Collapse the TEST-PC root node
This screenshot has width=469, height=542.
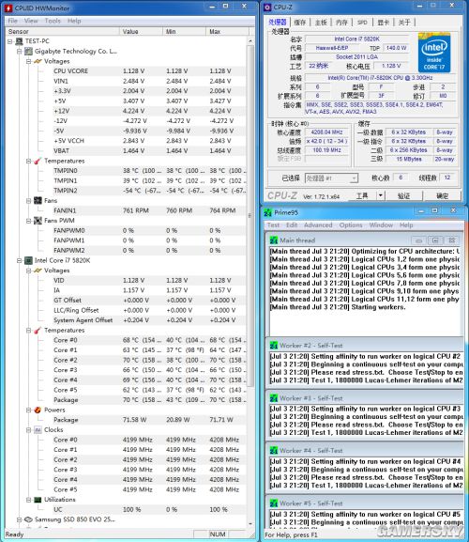10,41
